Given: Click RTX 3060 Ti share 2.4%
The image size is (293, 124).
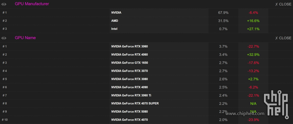Looking at the screenshot, I should (223, 96).
